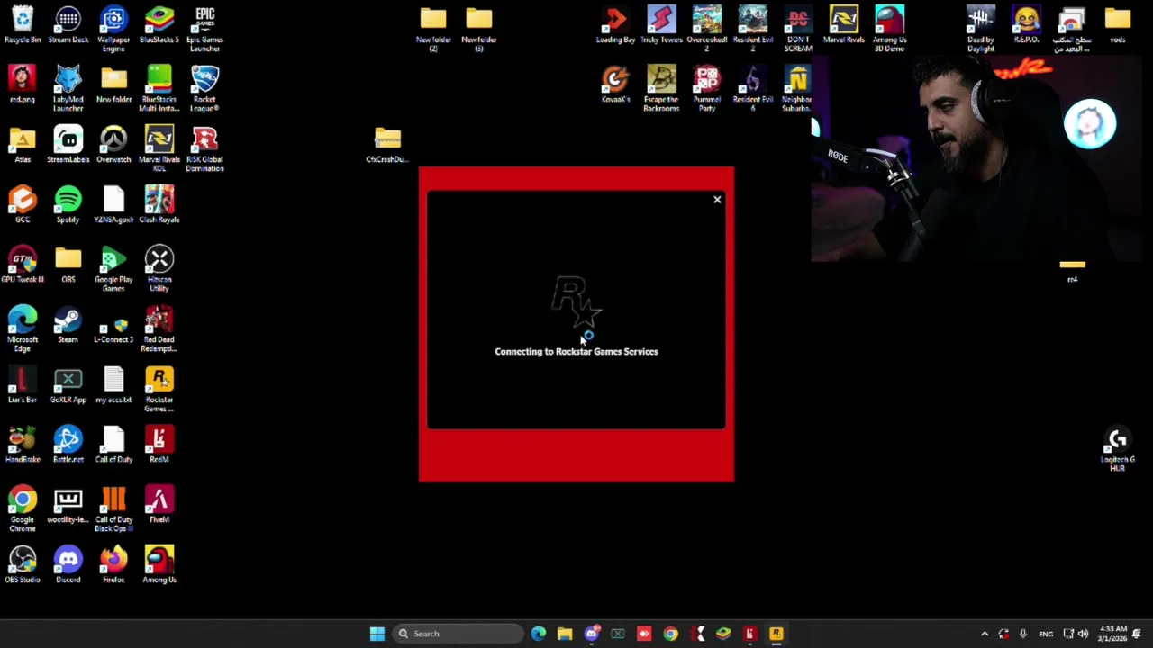Select the Epic Games Launcher shortcut
Screen dimensions: 1153x648
click(x=204, y=30)
